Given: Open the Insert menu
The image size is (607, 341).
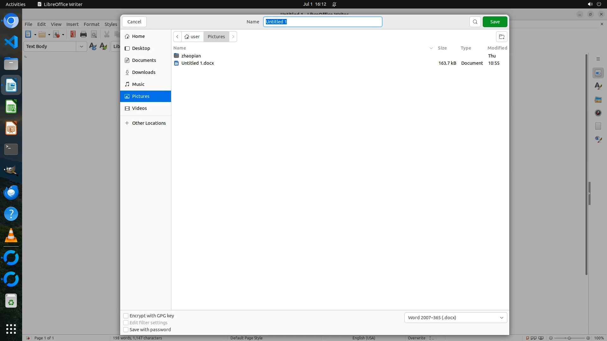Looking at the screenshot, I should [x=72, y=24].
